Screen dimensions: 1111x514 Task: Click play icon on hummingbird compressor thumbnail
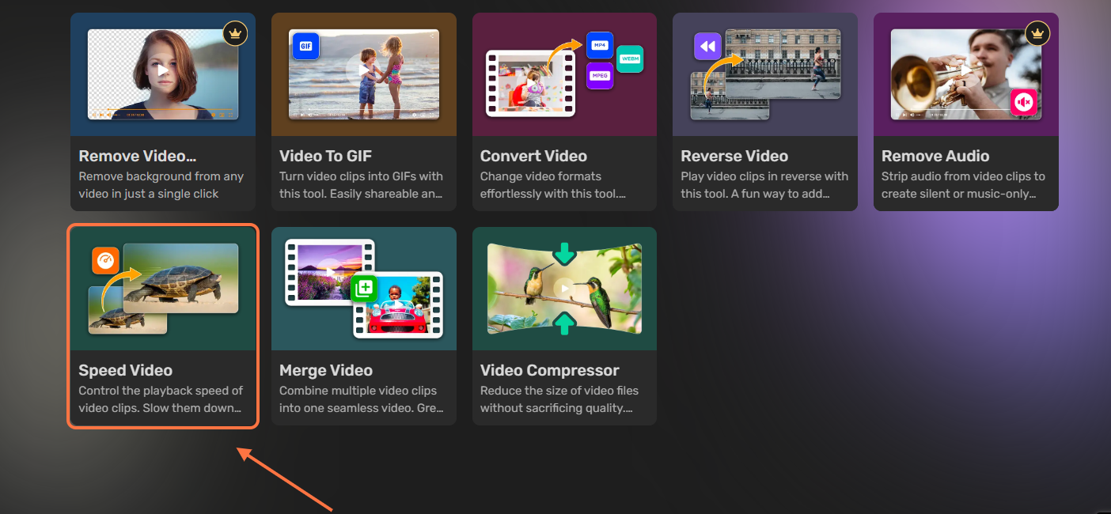564,289
